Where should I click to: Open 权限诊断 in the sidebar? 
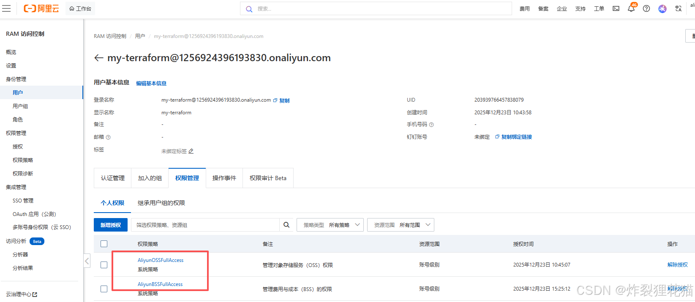[23, 174]
